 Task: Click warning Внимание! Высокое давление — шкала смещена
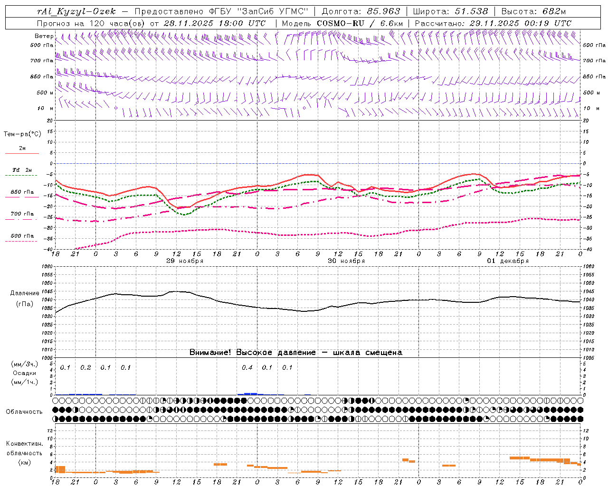pyautogui.click(x=296, y=352)
